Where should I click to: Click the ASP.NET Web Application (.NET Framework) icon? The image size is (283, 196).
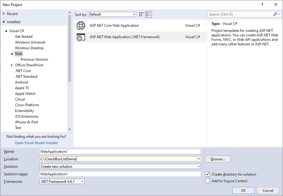click(81, 37)
